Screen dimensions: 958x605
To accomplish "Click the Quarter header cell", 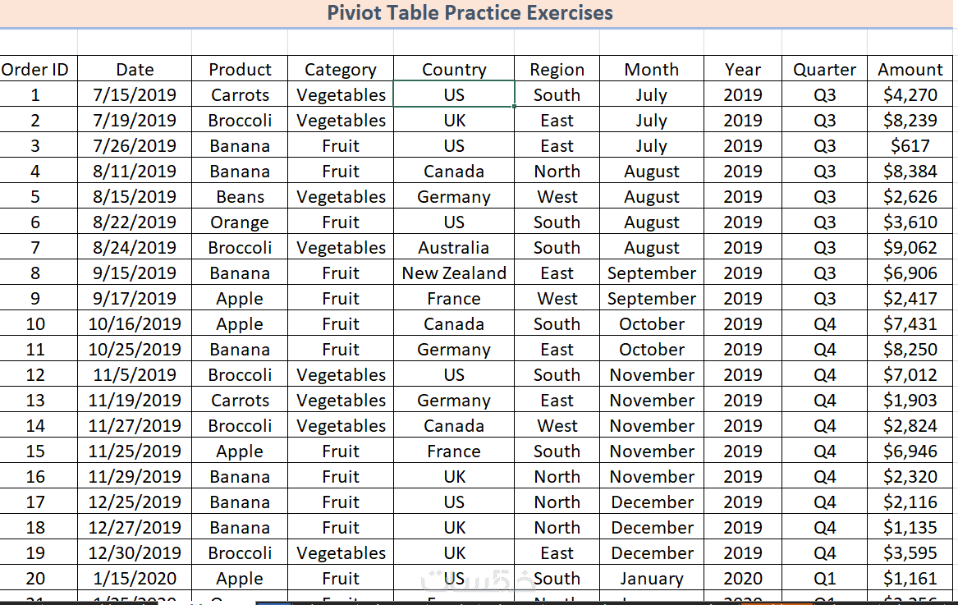I will click(x=824, y=70).
